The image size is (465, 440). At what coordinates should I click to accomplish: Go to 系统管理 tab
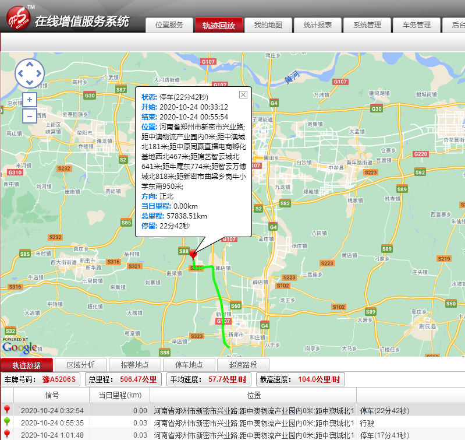367,25
